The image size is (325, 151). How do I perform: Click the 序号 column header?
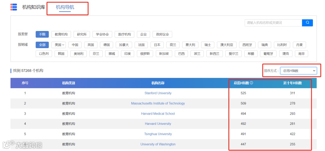point(25,83)
